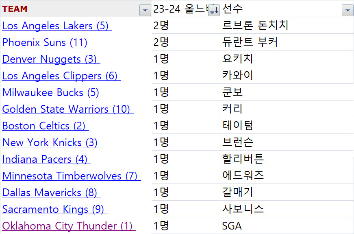Screen dimensions: 354x234
Task: Select the cell reading 쿤보
Action: click(x=287, y=92)
